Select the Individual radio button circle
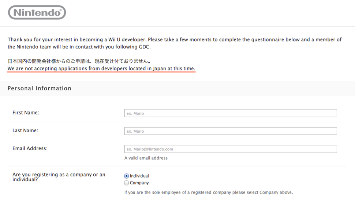The width and height of the screenshot is (355, 199). pyautogui.click(x=127, y=176)
